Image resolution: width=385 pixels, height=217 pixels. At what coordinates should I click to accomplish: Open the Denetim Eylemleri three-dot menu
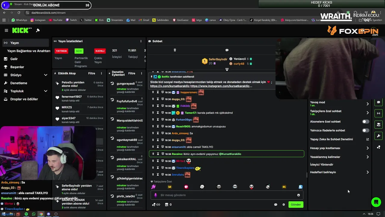141,73
